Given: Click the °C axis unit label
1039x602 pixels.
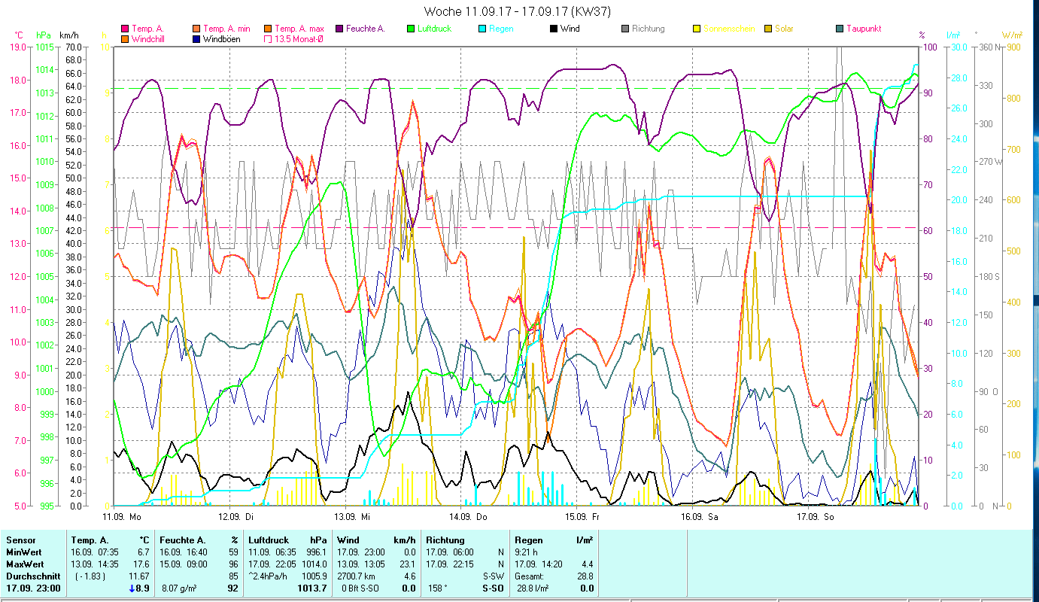Looking at the screenshot, I should (19, 35).
